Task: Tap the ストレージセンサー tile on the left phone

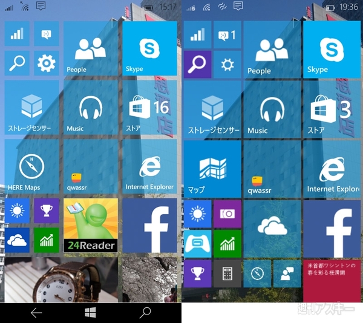Action: (31, 108)
